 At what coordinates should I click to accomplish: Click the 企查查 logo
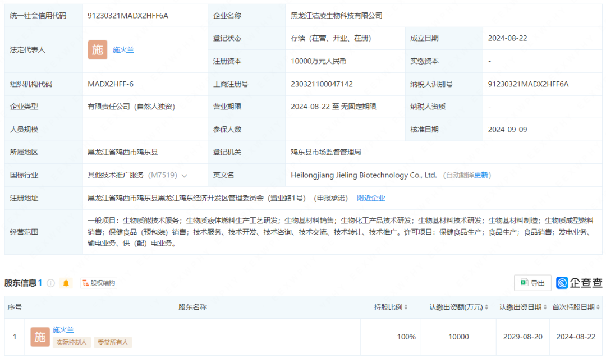(x=579, y=283)
